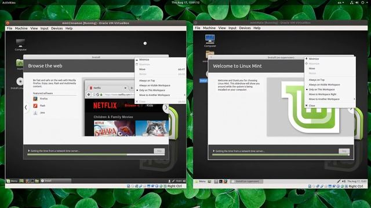Open Machine menu in mintCinnamon VirtualBox window

click(x=21, y=28)
